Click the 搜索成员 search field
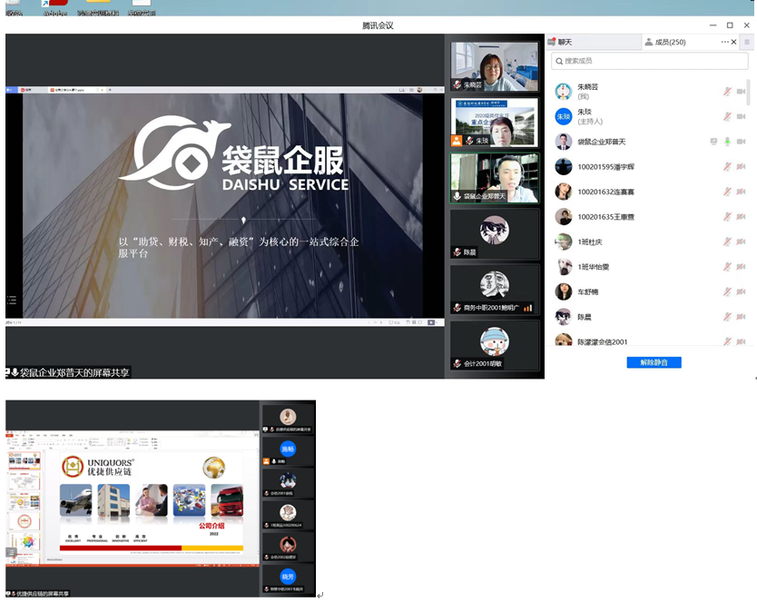The height and width of the screenshot is (602, 757). [x=648, y=61]
